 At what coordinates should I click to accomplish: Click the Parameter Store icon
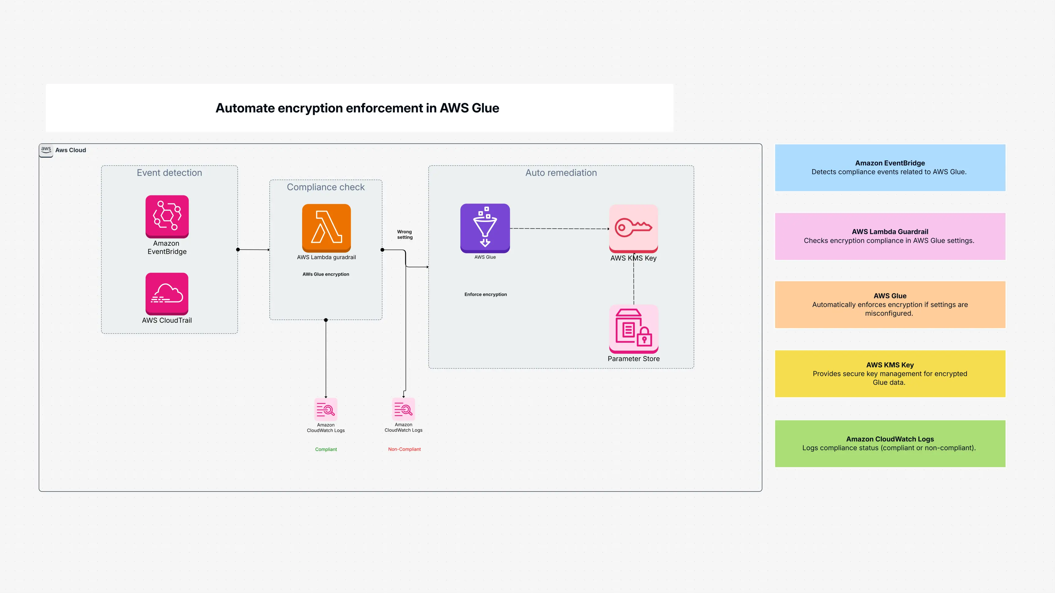[x=633, y=329]
